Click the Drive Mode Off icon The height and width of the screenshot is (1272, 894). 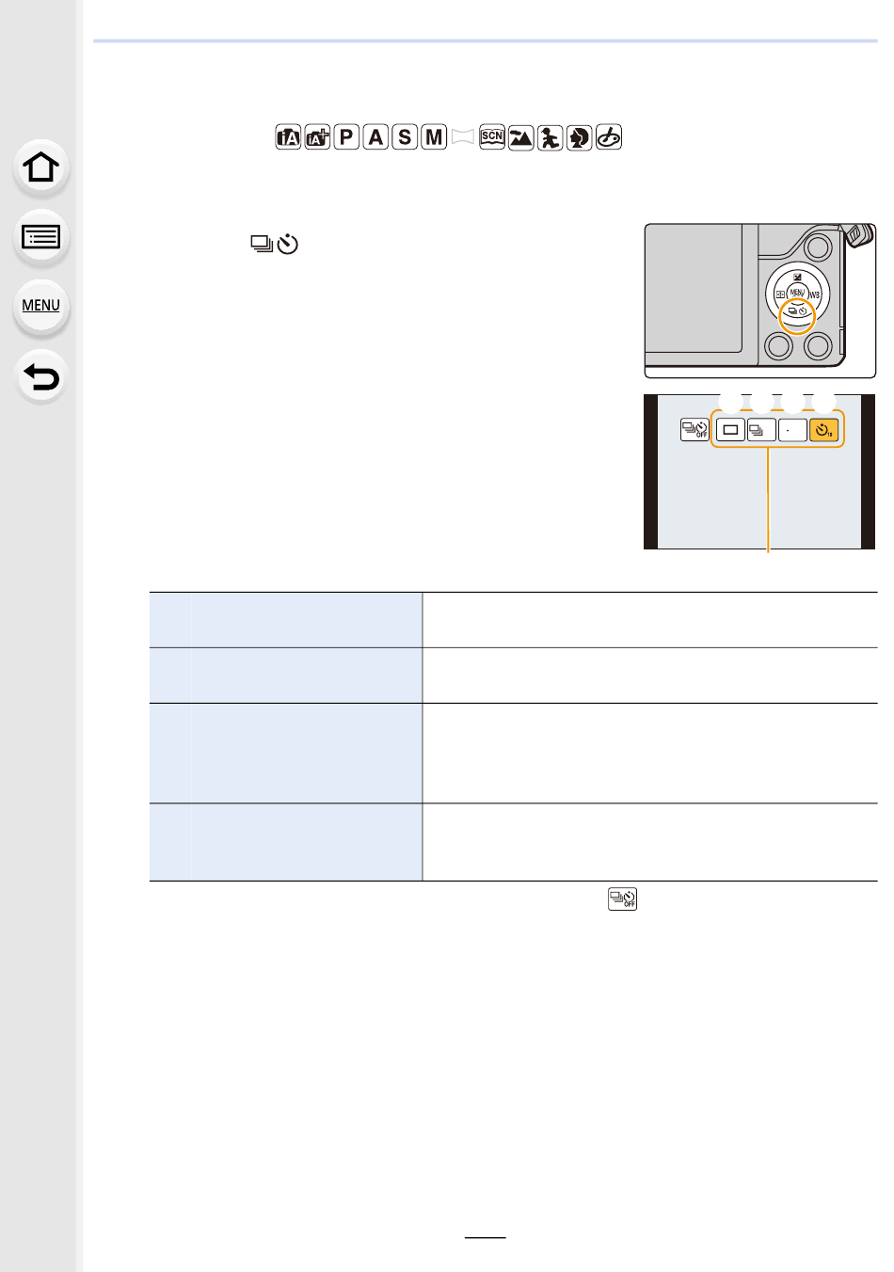[x=694, y=430]
